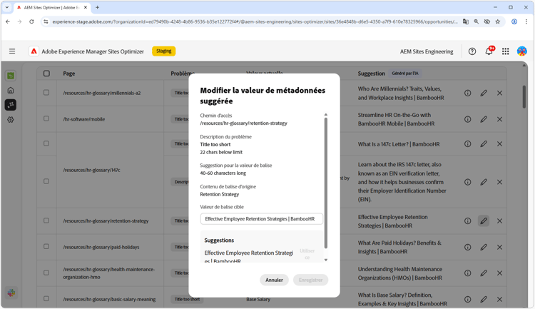Click the Staging badge

coord(164,51)
